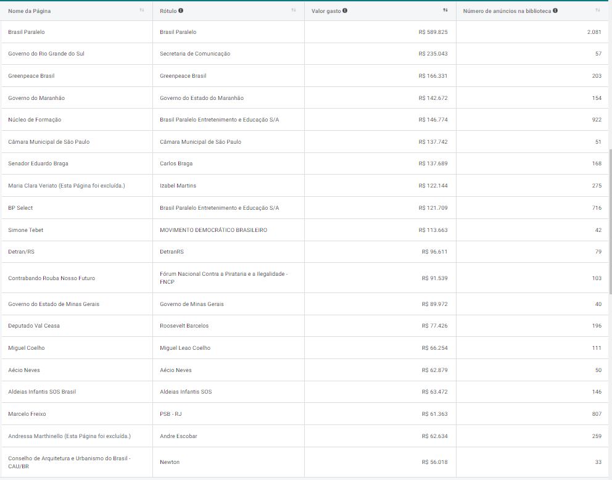Click ad count 275
The width and height of the screenshot is (612, 480).
[x=597, y=185]
